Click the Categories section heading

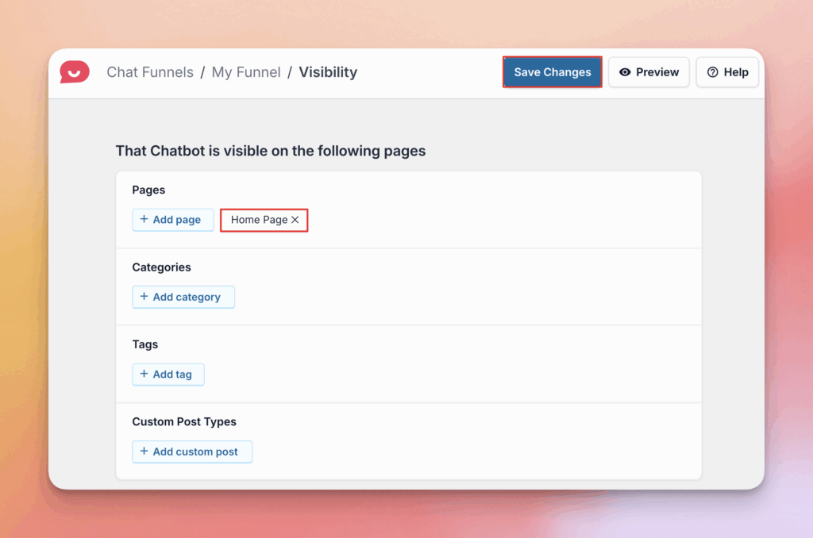[x=161, y=267]
